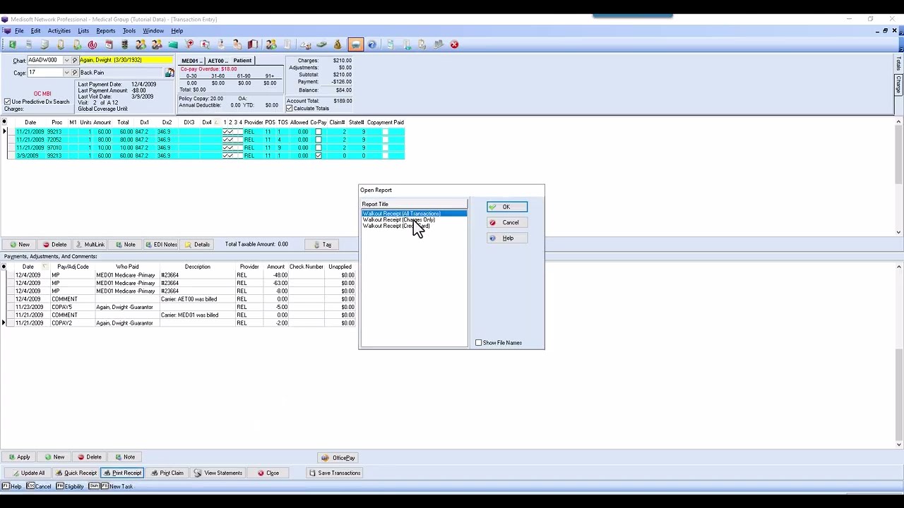Click the MultiLink button
This screenshot has width=904, height=508.
coord(89,245)
